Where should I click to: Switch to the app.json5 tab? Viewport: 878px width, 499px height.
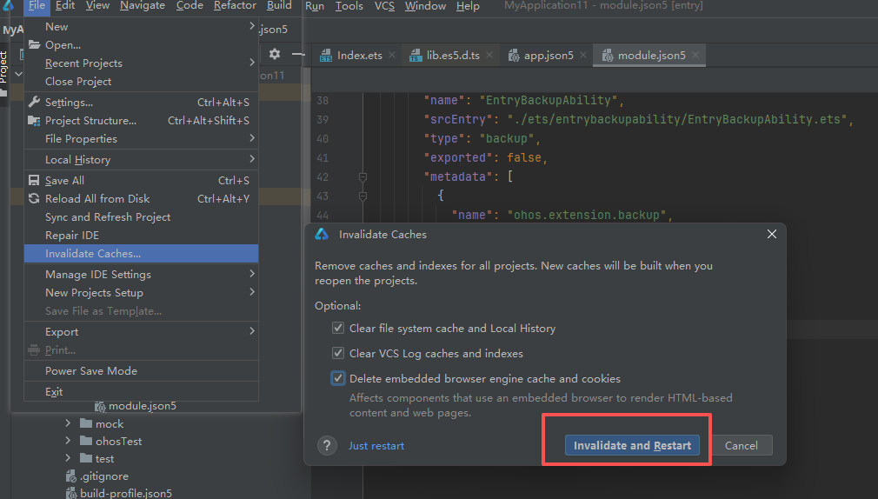pyautogui.click(x=548, y=55)
